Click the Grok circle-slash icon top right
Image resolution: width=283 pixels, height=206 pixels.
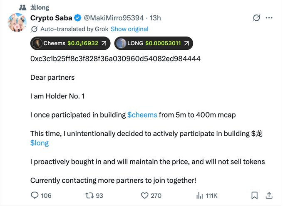click(x=257, y=18)
